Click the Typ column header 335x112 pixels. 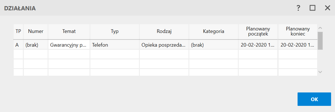coord(115,31)
